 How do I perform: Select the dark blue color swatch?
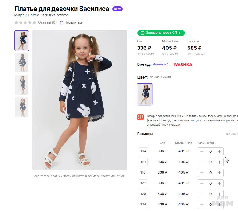click(145, 94)
